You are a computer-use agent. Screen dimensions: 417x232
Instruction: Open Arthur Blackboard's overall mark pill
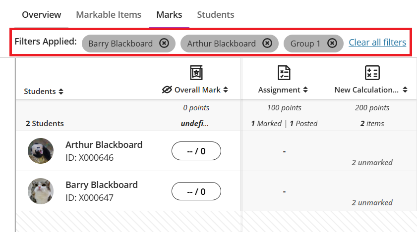[x=196, y=151]
